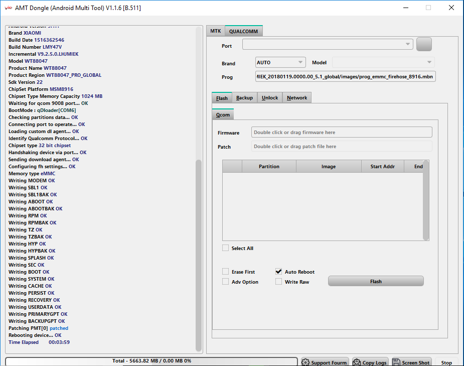
Task: Switch to the MTK tab
Action: (216, 31)
